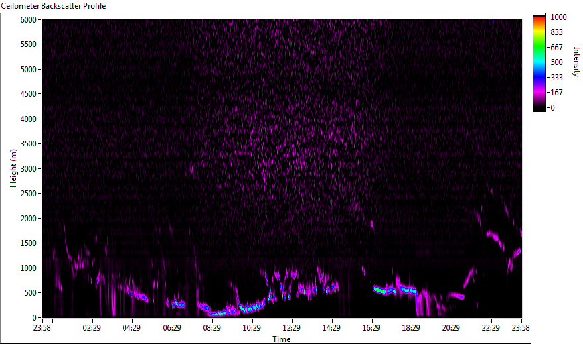Viewport: 583px width, 344px height.
Task: Select the 500 intensity scale label
Action: coord(556,62)
